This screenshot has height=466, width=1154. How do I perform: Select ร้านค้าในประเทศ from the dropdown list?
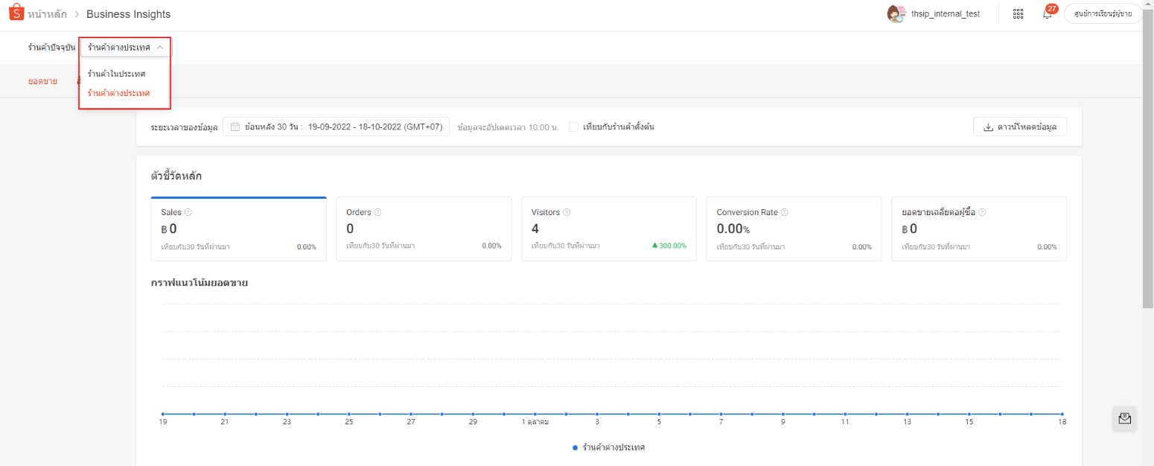(x=116, y=74)
